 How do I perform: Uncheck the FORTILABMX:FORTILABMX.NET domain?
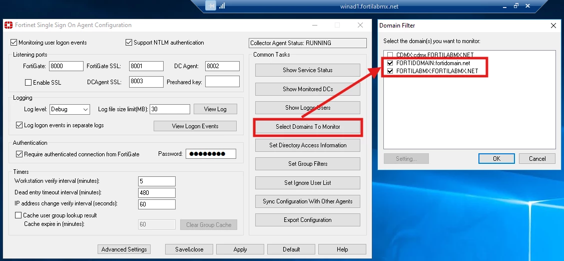(390, 71)
